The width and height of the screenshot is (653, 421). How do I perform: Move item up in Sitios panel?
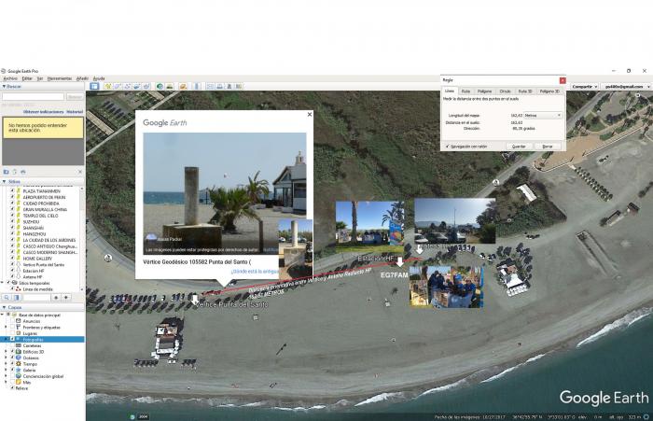[56, 298]
